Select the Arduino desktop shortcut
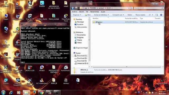This screenshot has height=95, width=169. [6, 81]
